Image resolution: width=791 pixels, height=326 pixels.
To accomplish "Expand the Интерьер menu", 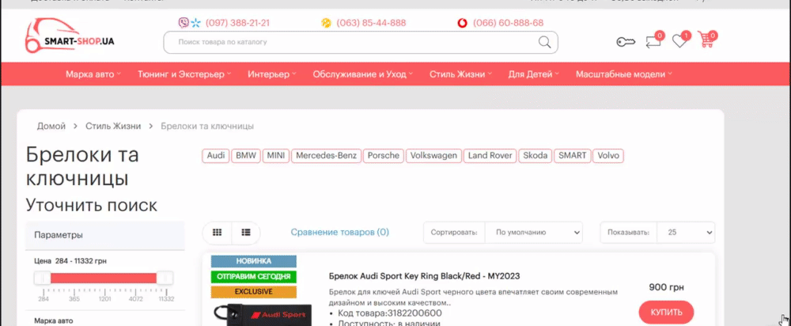I will click(x=272, y=74).
